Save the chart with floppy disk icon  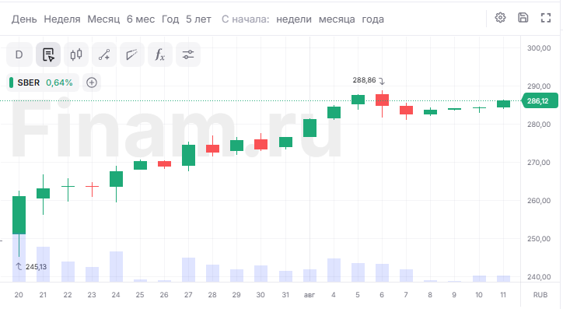click(523, 18)
